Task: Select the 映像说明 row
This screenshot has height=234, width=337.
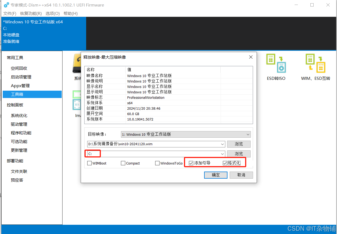Action: click(168, 81)
